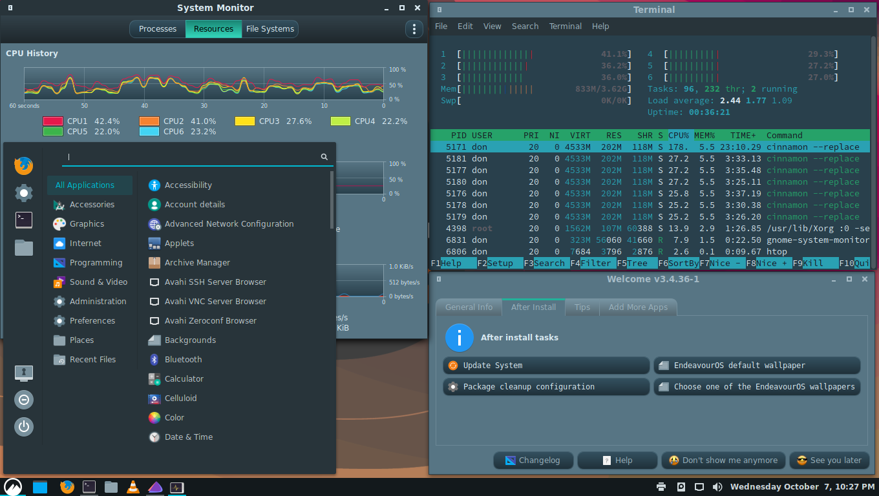Select All Applications category

(90, 185)
